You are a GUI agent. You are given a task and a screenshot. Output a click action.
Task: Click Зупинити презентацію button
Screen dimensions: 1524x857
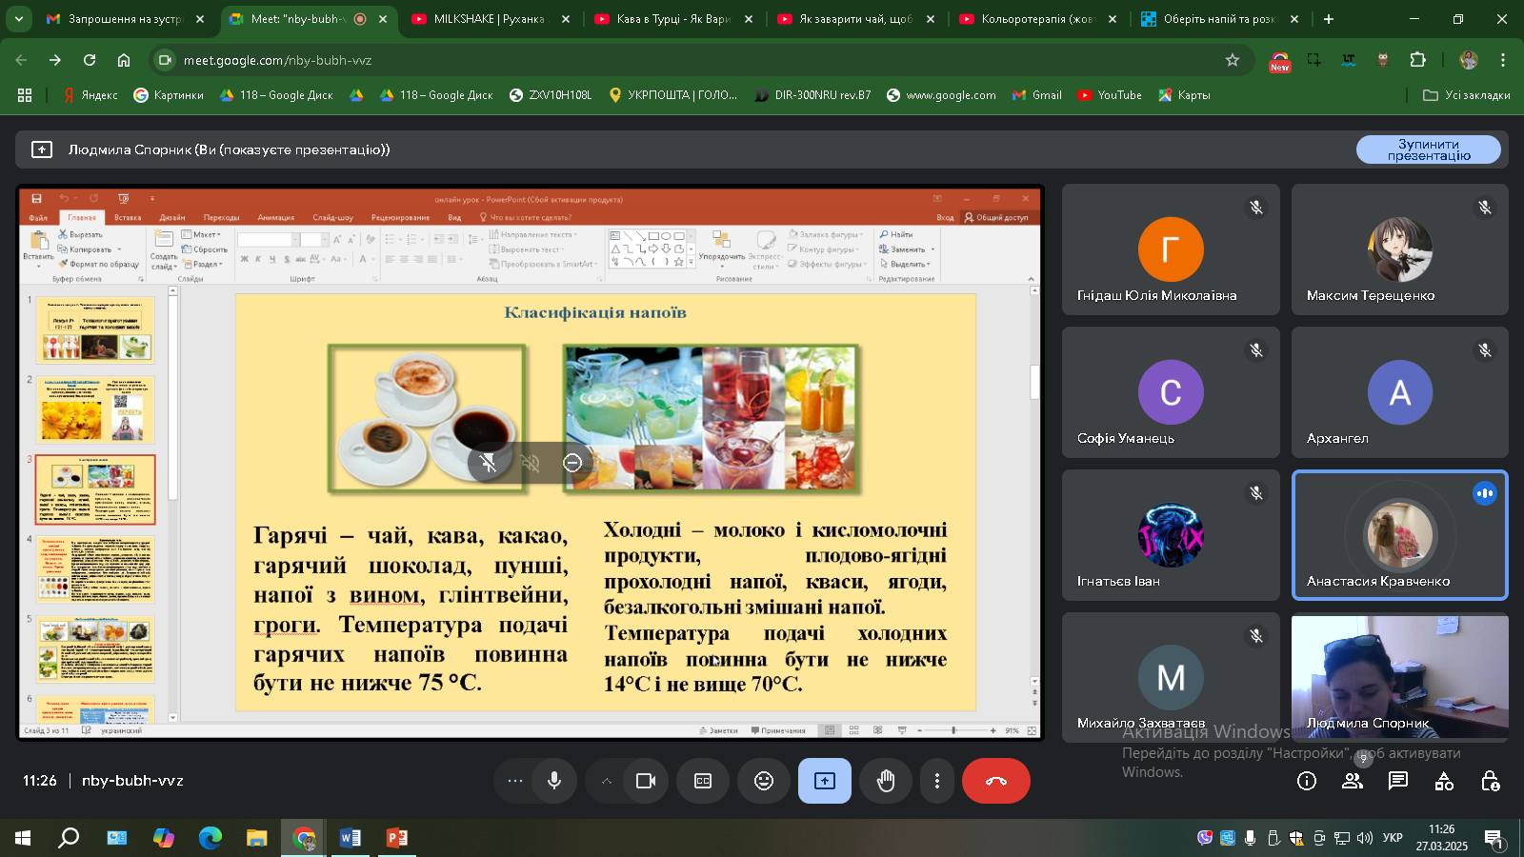click(x=1428, y=149)
